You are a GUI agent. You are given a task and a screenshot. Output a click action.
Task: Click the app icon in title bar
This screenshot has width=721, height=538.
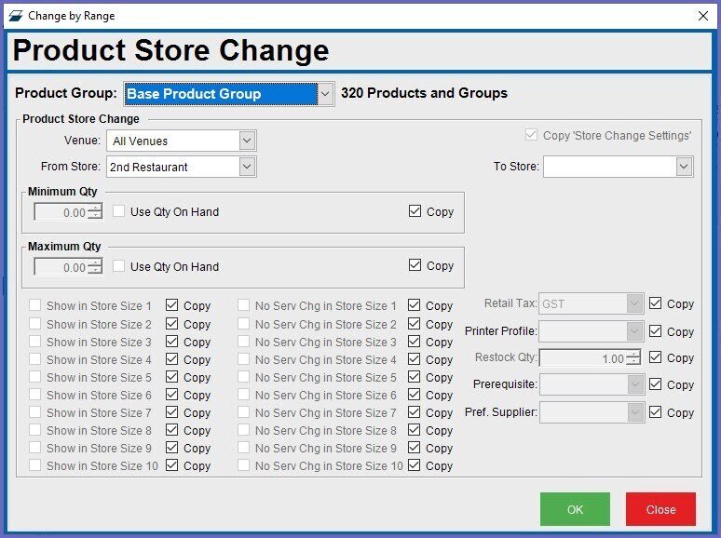click(16, 15)
